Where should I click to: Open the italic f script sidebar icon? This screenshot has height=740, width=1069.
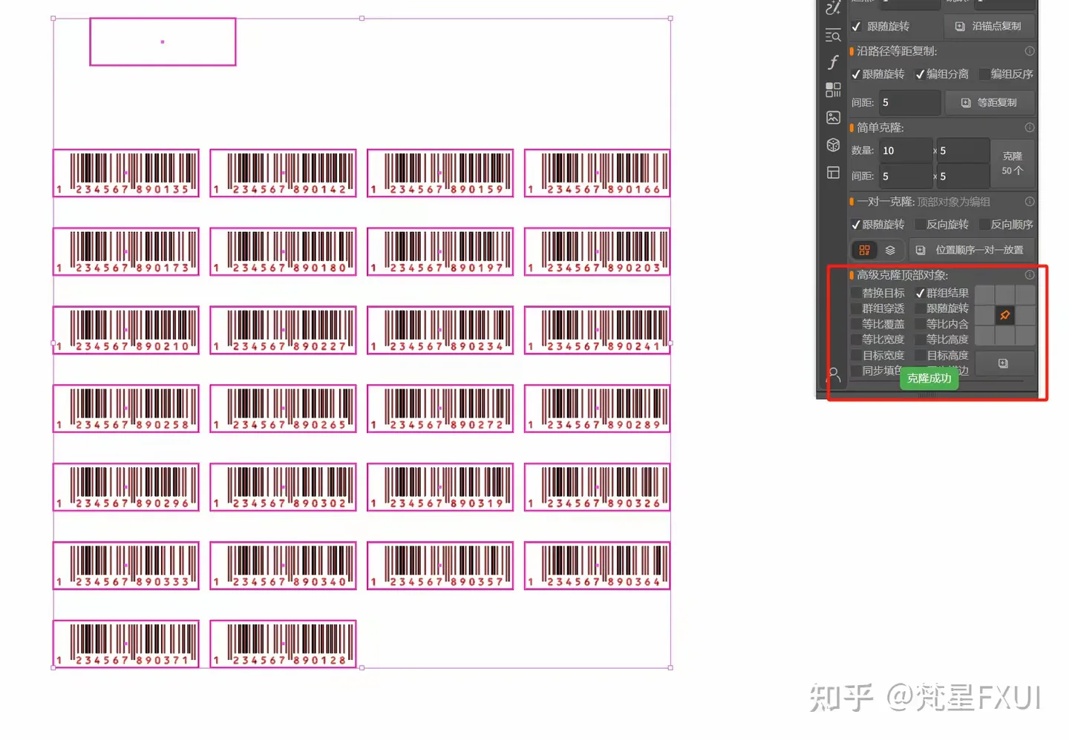point(833,62)
